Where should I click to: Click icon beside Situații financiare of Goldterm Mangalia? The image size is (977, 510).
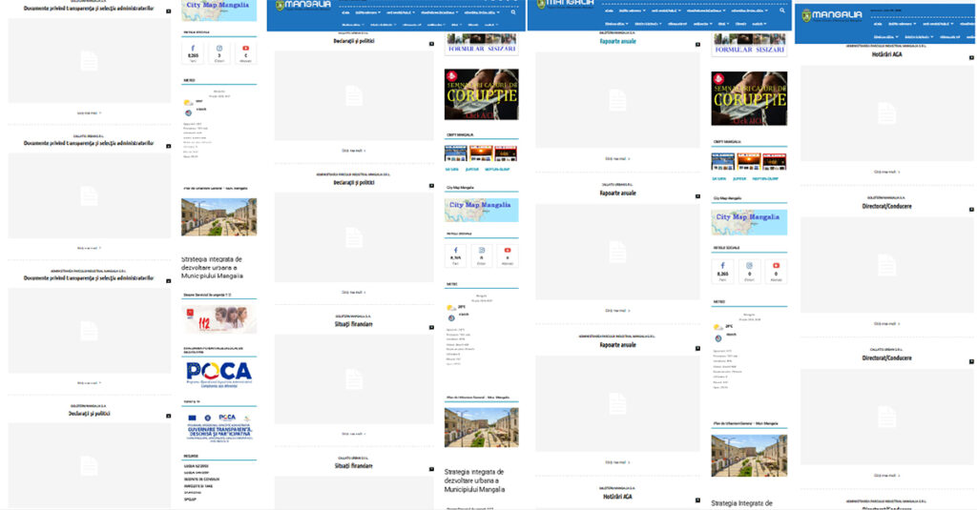click(431, 328)
